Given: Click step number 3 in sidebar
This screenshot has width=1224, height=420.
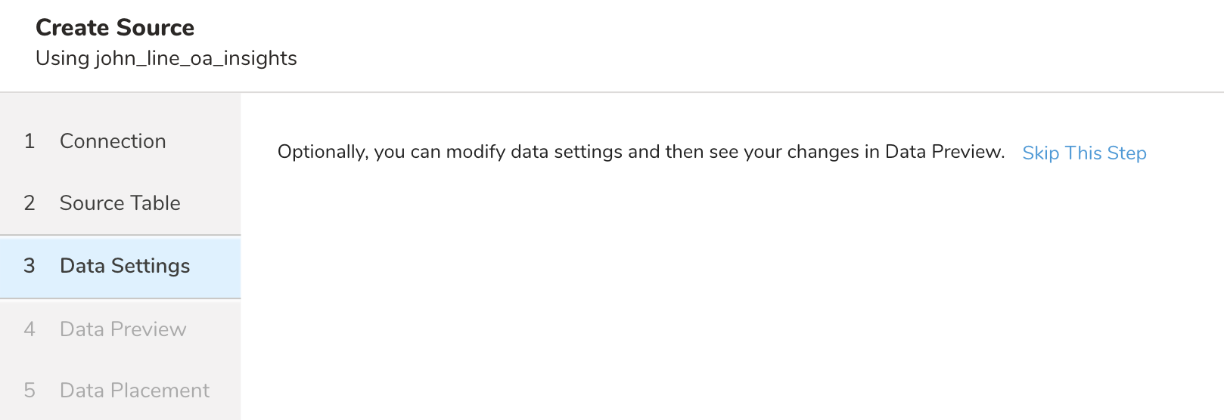Looking at the screenshot, I should tap(30, 266).
